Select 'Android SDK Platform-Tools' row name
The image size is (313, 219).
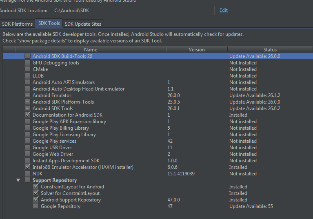pyautogui.click(x=63, y=102)
